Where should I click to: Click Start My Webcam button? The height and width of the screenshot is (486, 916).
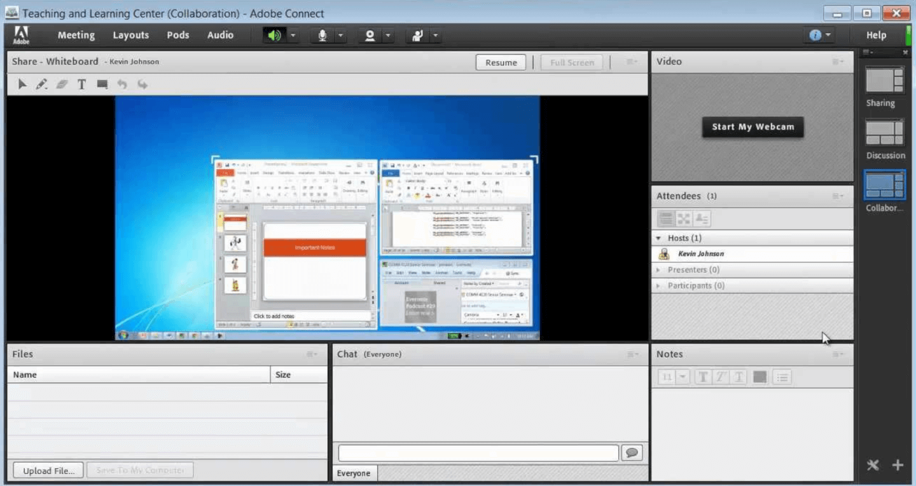(x=753, y=127)
